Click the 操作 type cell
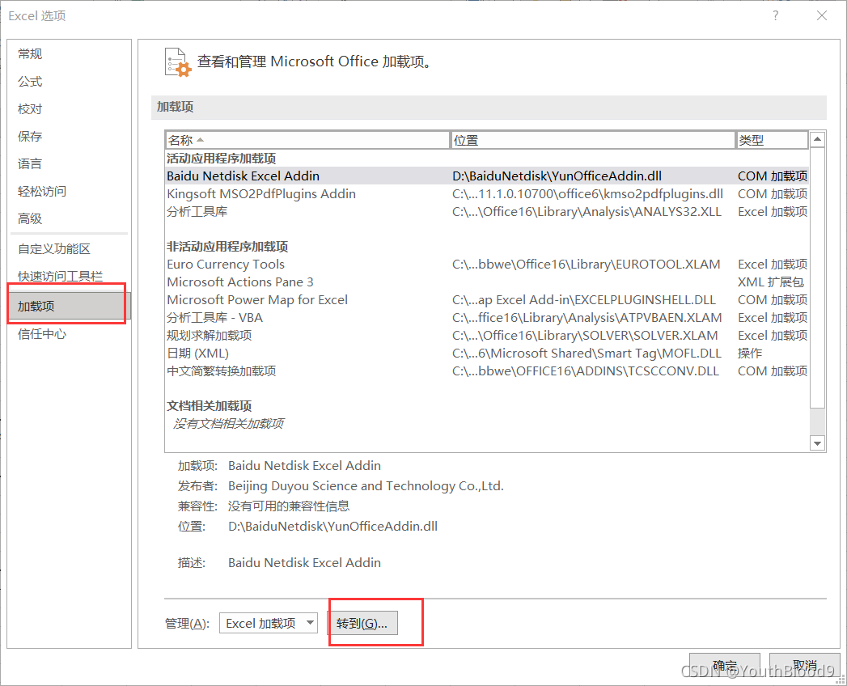Image resolution: width=847 pixels, height=686 pixels. pos(750,354)
